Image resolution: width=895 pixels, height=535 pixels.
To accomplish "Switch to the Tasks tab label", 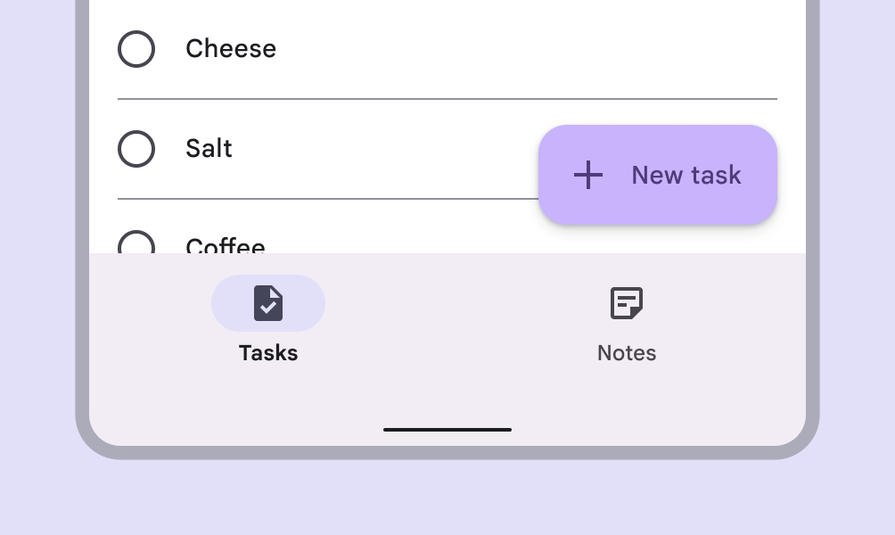I will click(x=268, y=353).
